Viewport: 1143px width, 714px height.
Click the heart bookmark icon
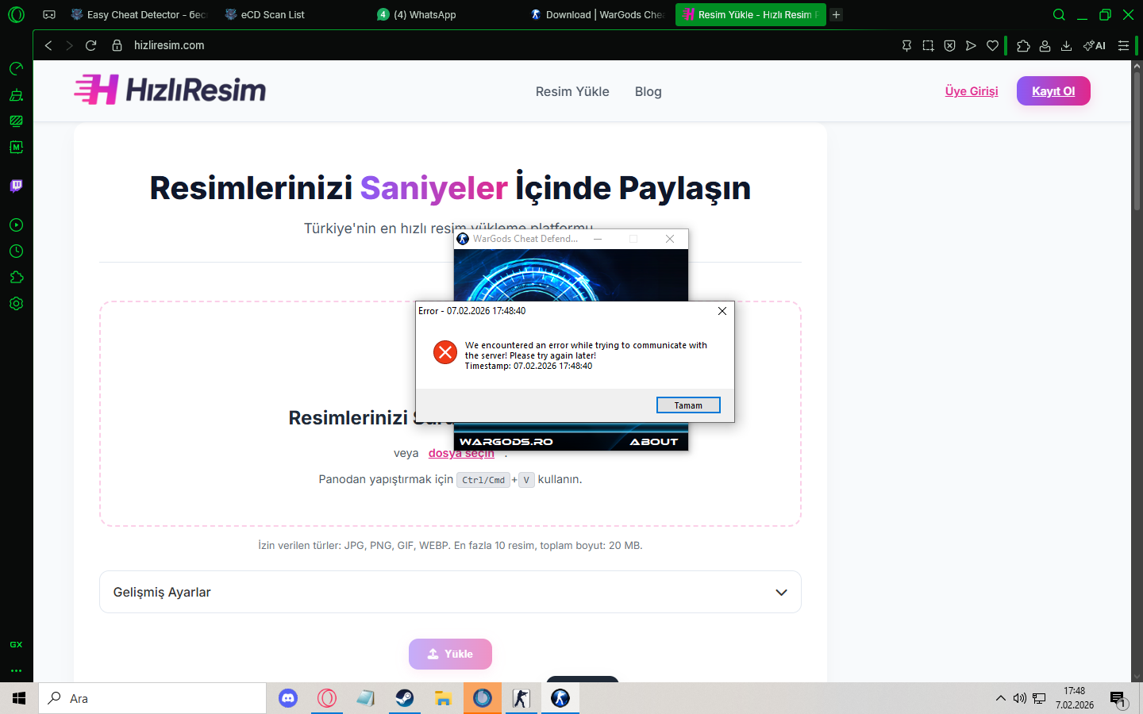point(992,46)
